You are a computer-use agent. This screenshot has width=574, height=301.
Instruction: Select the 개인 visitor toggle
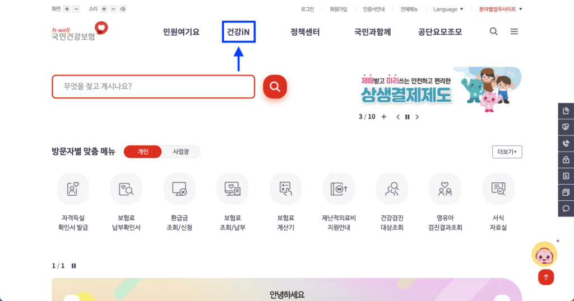point(142,152)
